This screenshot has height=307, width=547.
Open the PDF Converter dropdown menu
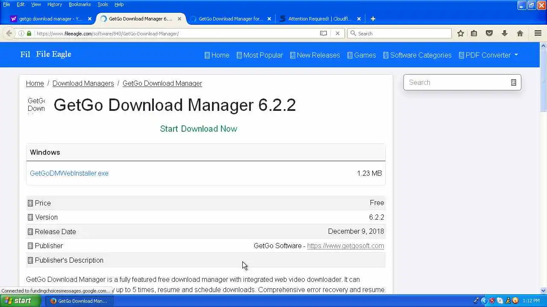488,55
